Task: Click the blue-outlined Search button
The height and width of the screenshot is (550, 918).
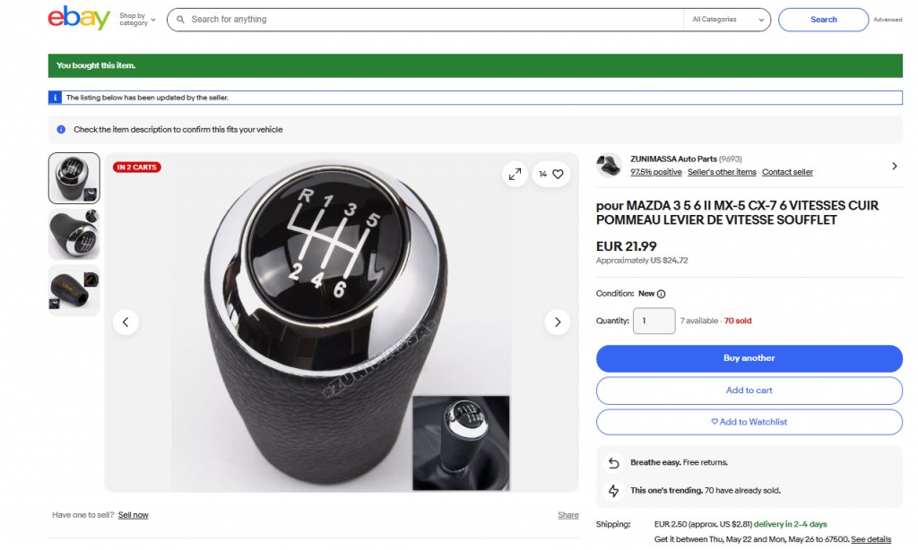Action: (x=823, y=20)
